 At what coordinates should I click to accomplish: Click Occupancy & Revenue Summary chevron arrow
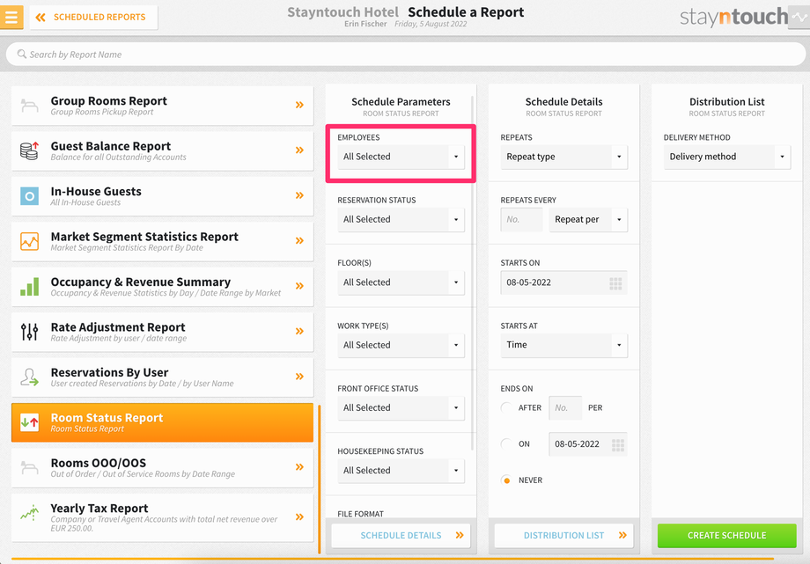[x=299, y=286]
